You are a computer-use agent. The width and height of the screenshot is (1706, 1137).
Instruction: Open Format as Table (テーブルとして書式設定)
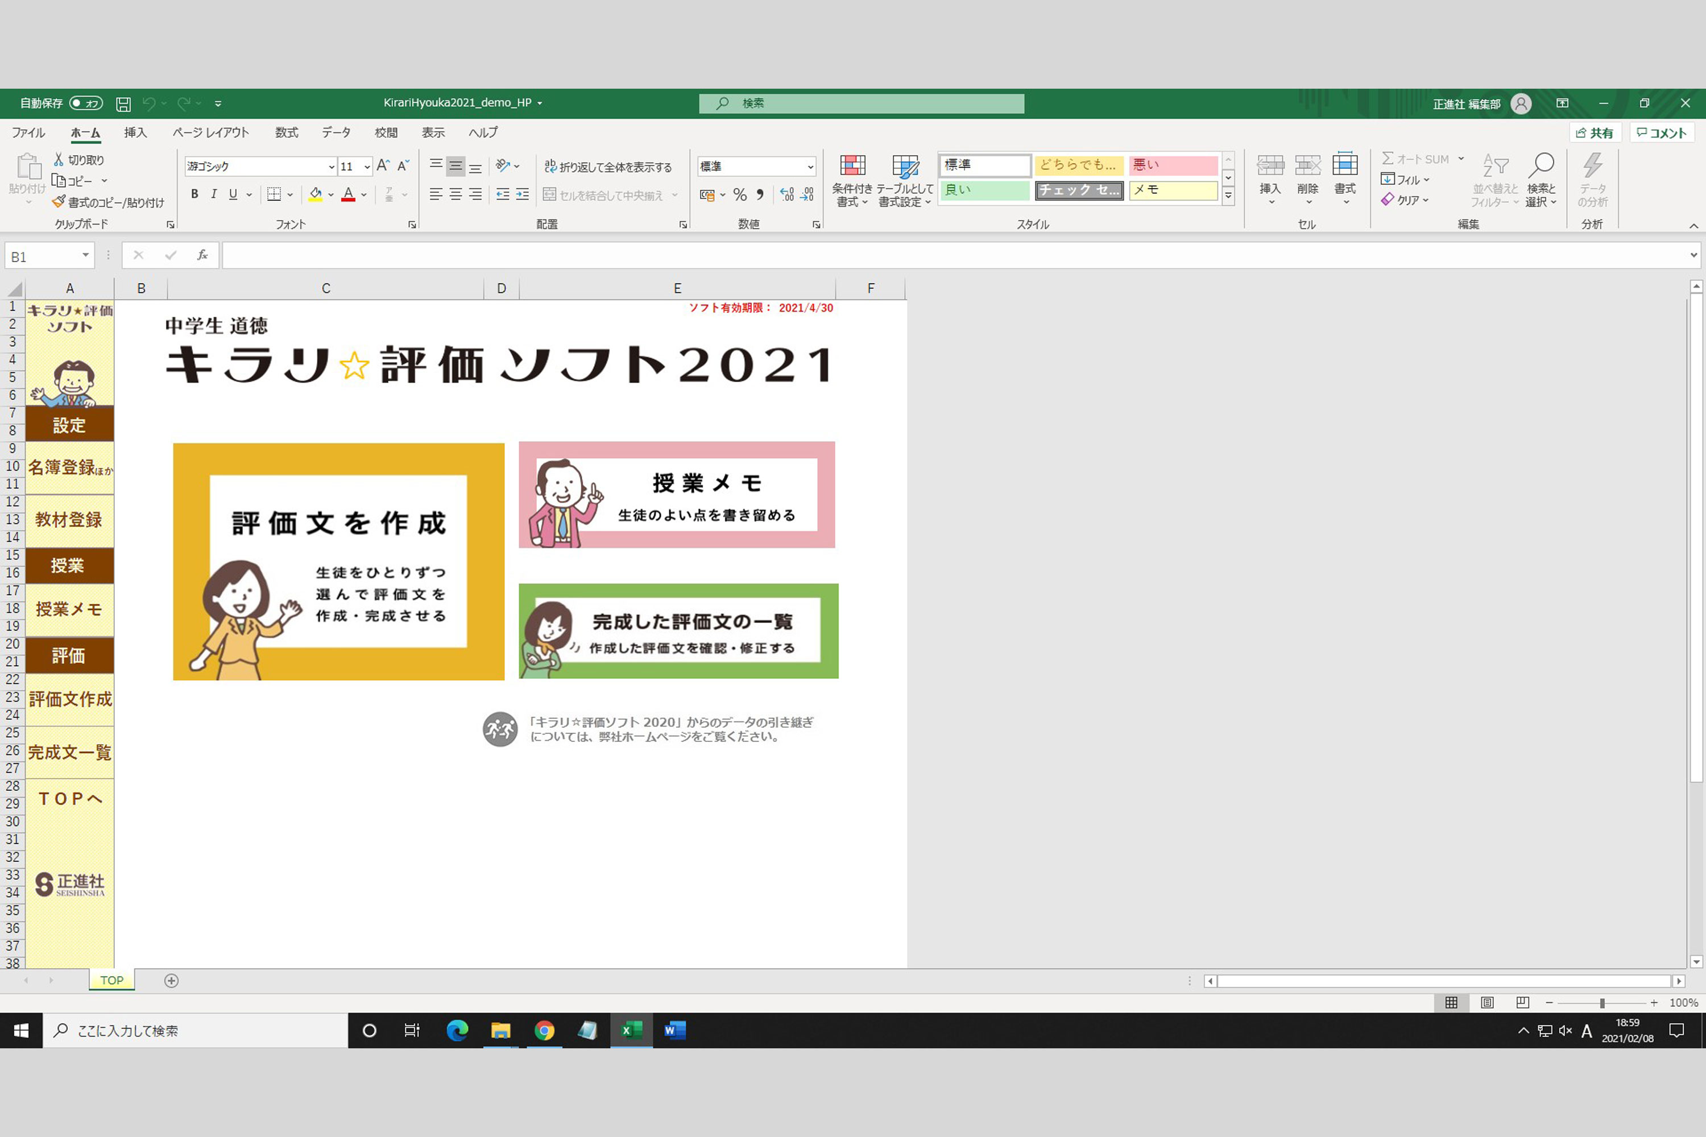(905, 181)
